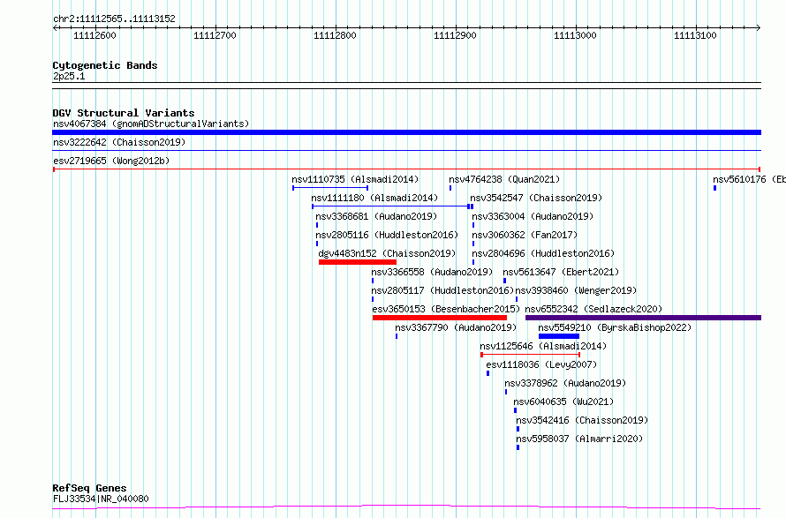
Task: Click ruler position 11112700
Action: (x=215, y=35)
